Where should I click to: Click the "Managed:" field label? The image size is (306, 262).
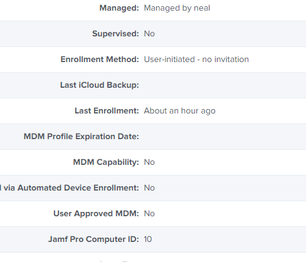[x=119, y=8]
